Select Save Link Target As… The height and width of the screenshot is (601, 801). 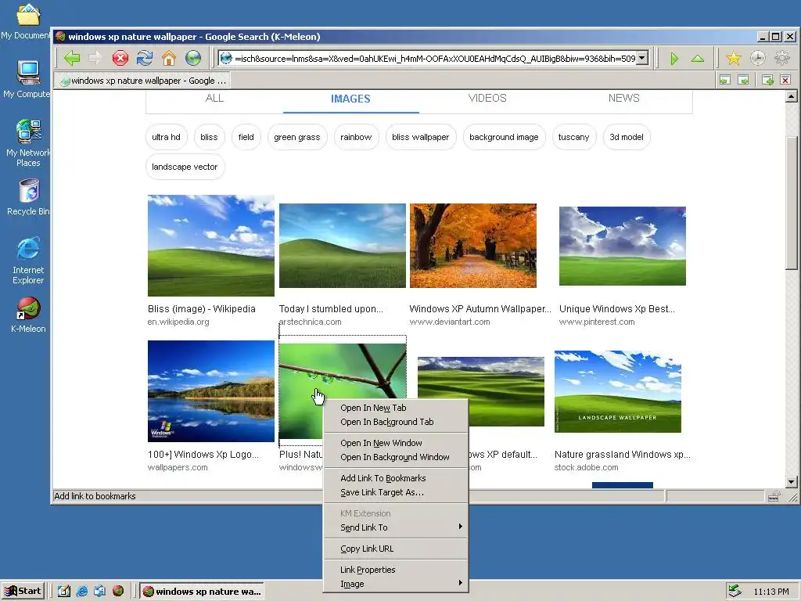(x=397, y=492)
